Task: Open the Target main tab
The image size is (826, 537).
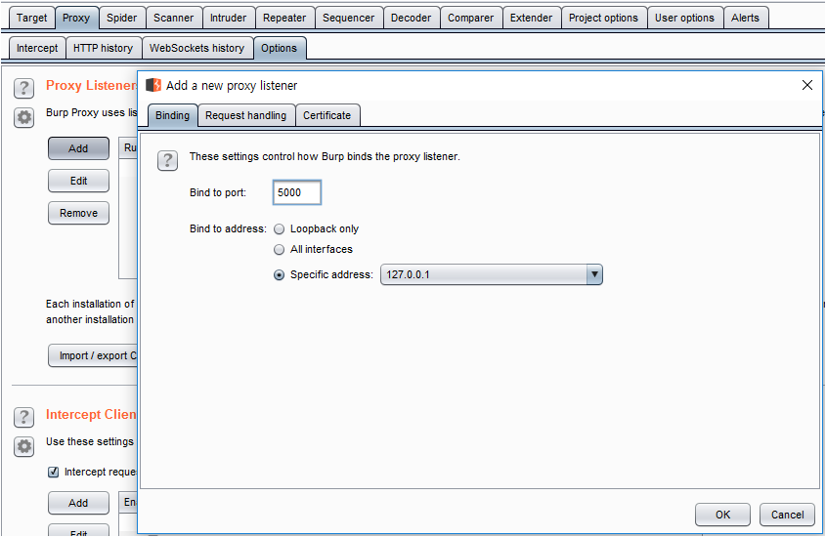Action: pyautogui.click(x=31, y=18)
